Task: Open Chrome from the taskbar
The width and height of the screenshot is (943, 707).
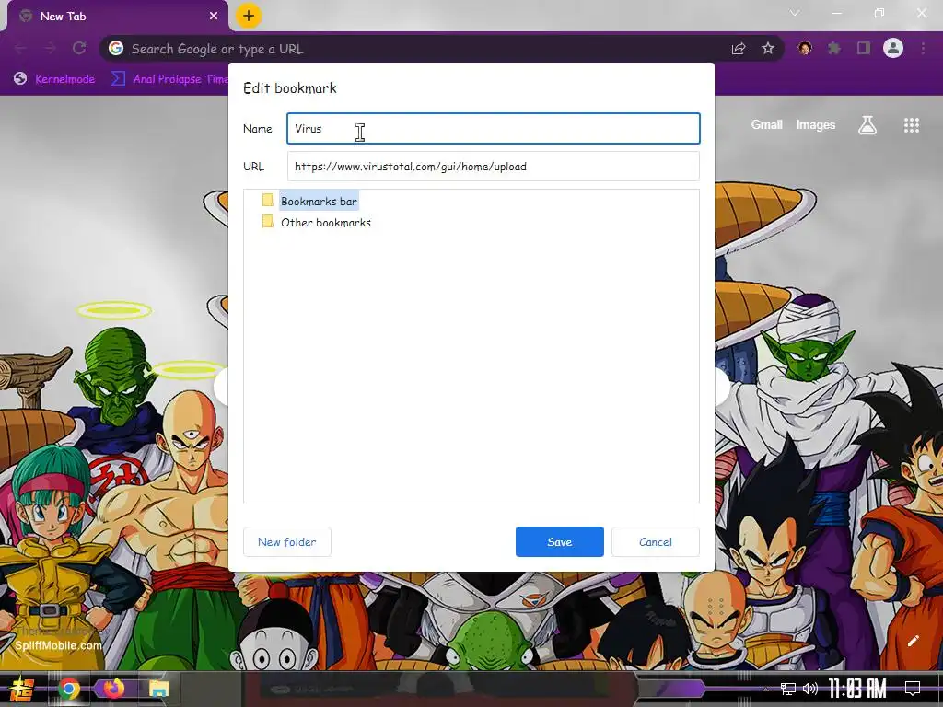Action: 69,689
